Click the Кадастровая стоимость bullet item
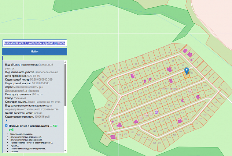The width and height of the screenshot is (232, 156). tap(21, 134)
